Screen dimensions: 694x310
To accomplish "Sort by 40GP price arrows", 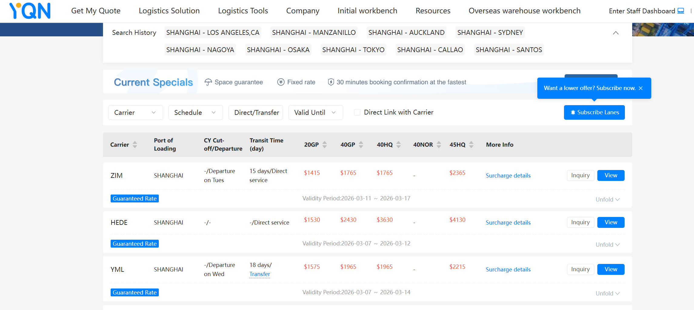I will click(x=361, y=145).
